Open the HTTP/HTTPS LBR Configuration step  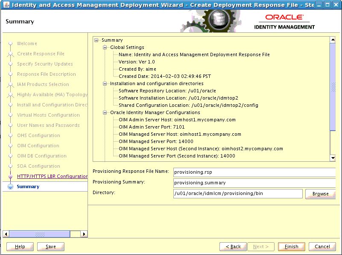[x=52, y=176]
